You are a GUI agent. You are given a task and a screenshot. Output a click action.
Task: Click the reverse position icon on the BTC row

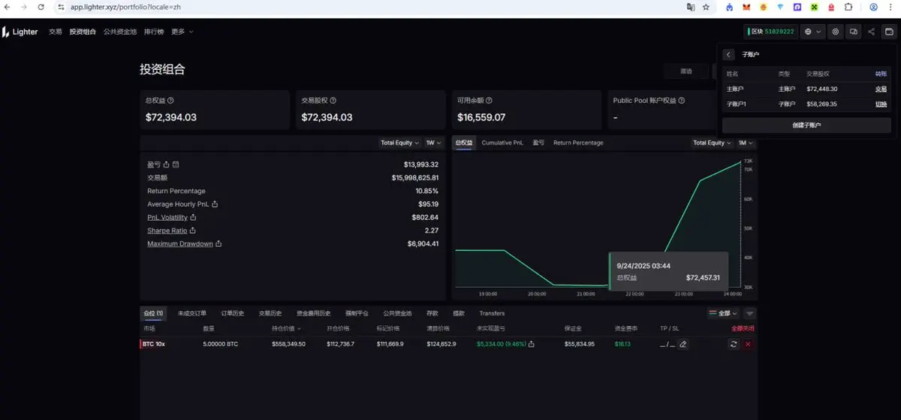pos(733,344)
